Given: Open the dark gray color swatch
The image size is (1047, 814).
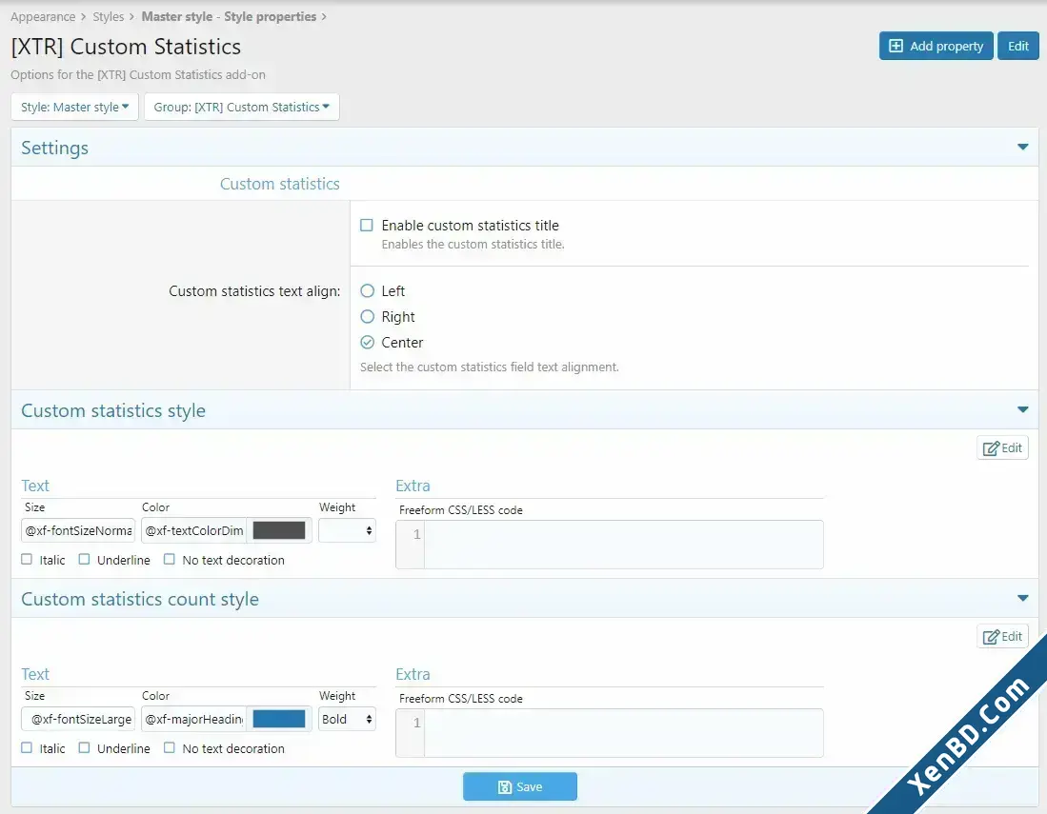Looking at the screenshot, I should click(279, 530).
